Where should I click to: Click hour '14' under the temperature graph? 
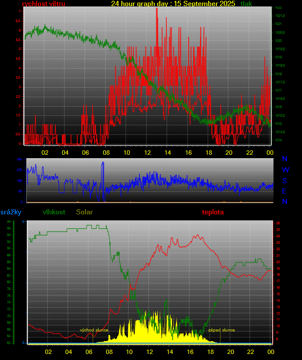click(170, 351)
